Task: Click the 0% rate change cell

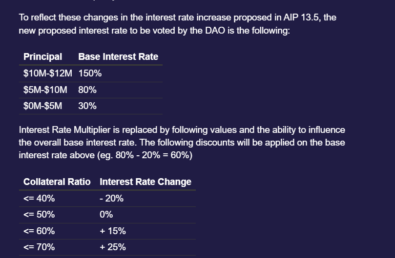Action: click(106, 215)
